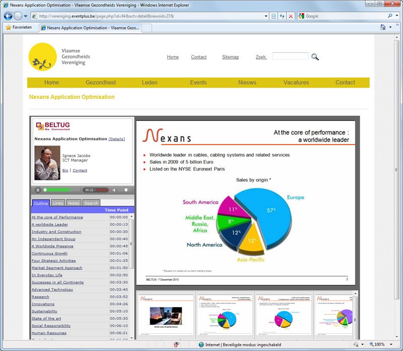Open the [Details] link
The image size is (403, 351).
pyautogui.click(x=117, y=139)
